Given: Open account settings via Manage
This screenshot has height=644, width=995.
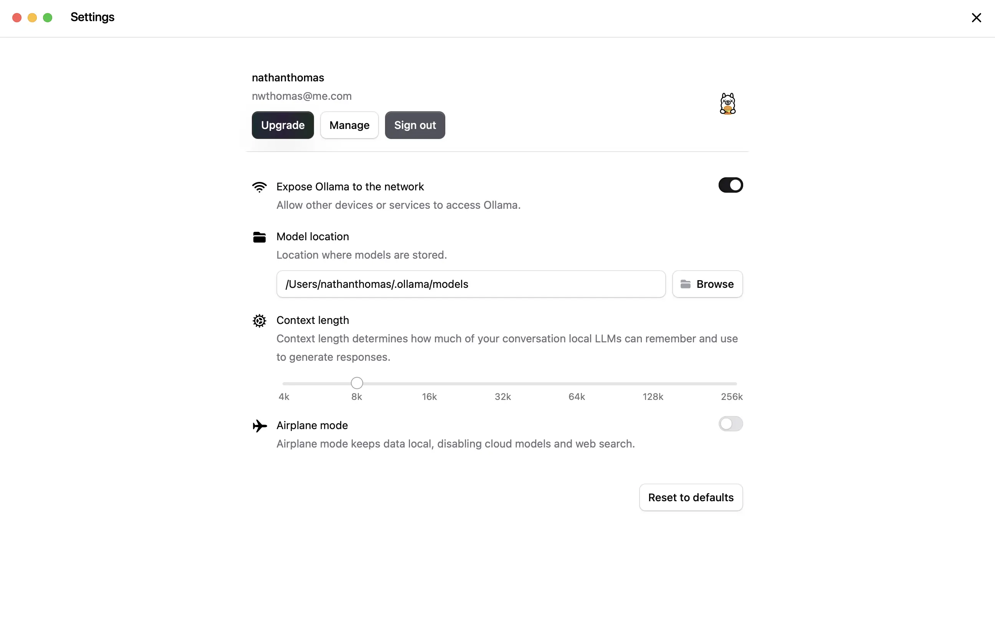Looking at the screenshot, I should (x=349, y=125).
